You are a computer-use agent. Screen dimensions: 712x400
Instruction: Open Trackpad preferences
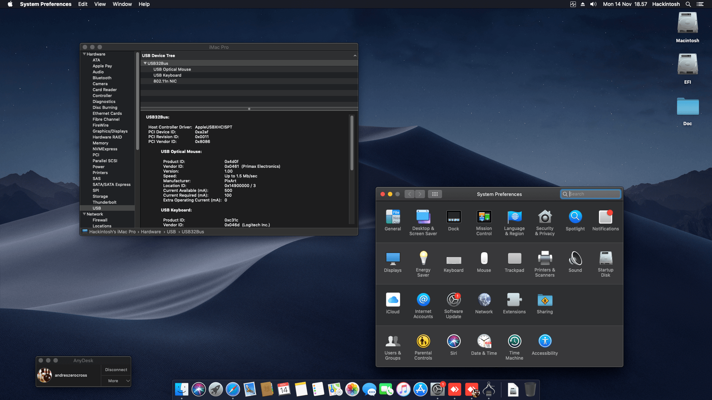(x=514, y=262)
